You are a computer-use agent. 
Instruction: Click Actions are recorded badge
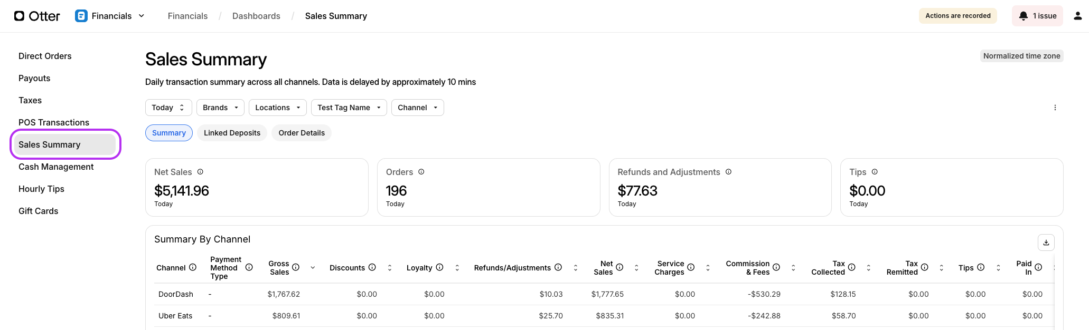pyautogui.click(x=958, y=16)
